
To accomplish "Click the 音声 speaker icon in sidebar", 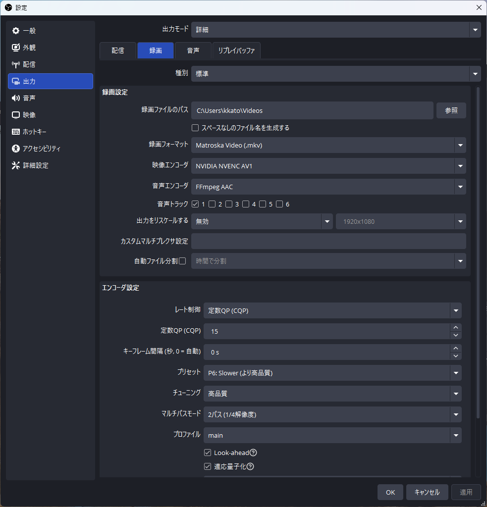I will 15,98.
